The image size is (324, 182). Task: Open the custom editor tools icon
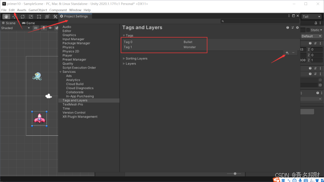pos(55,16)
